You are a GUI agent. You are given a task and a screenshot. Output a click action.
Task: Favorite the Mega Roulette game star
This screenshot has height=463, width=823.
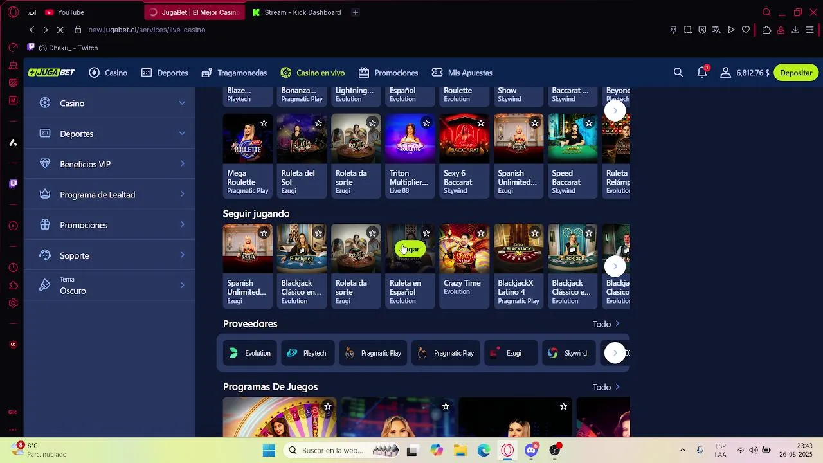[264, 123]
